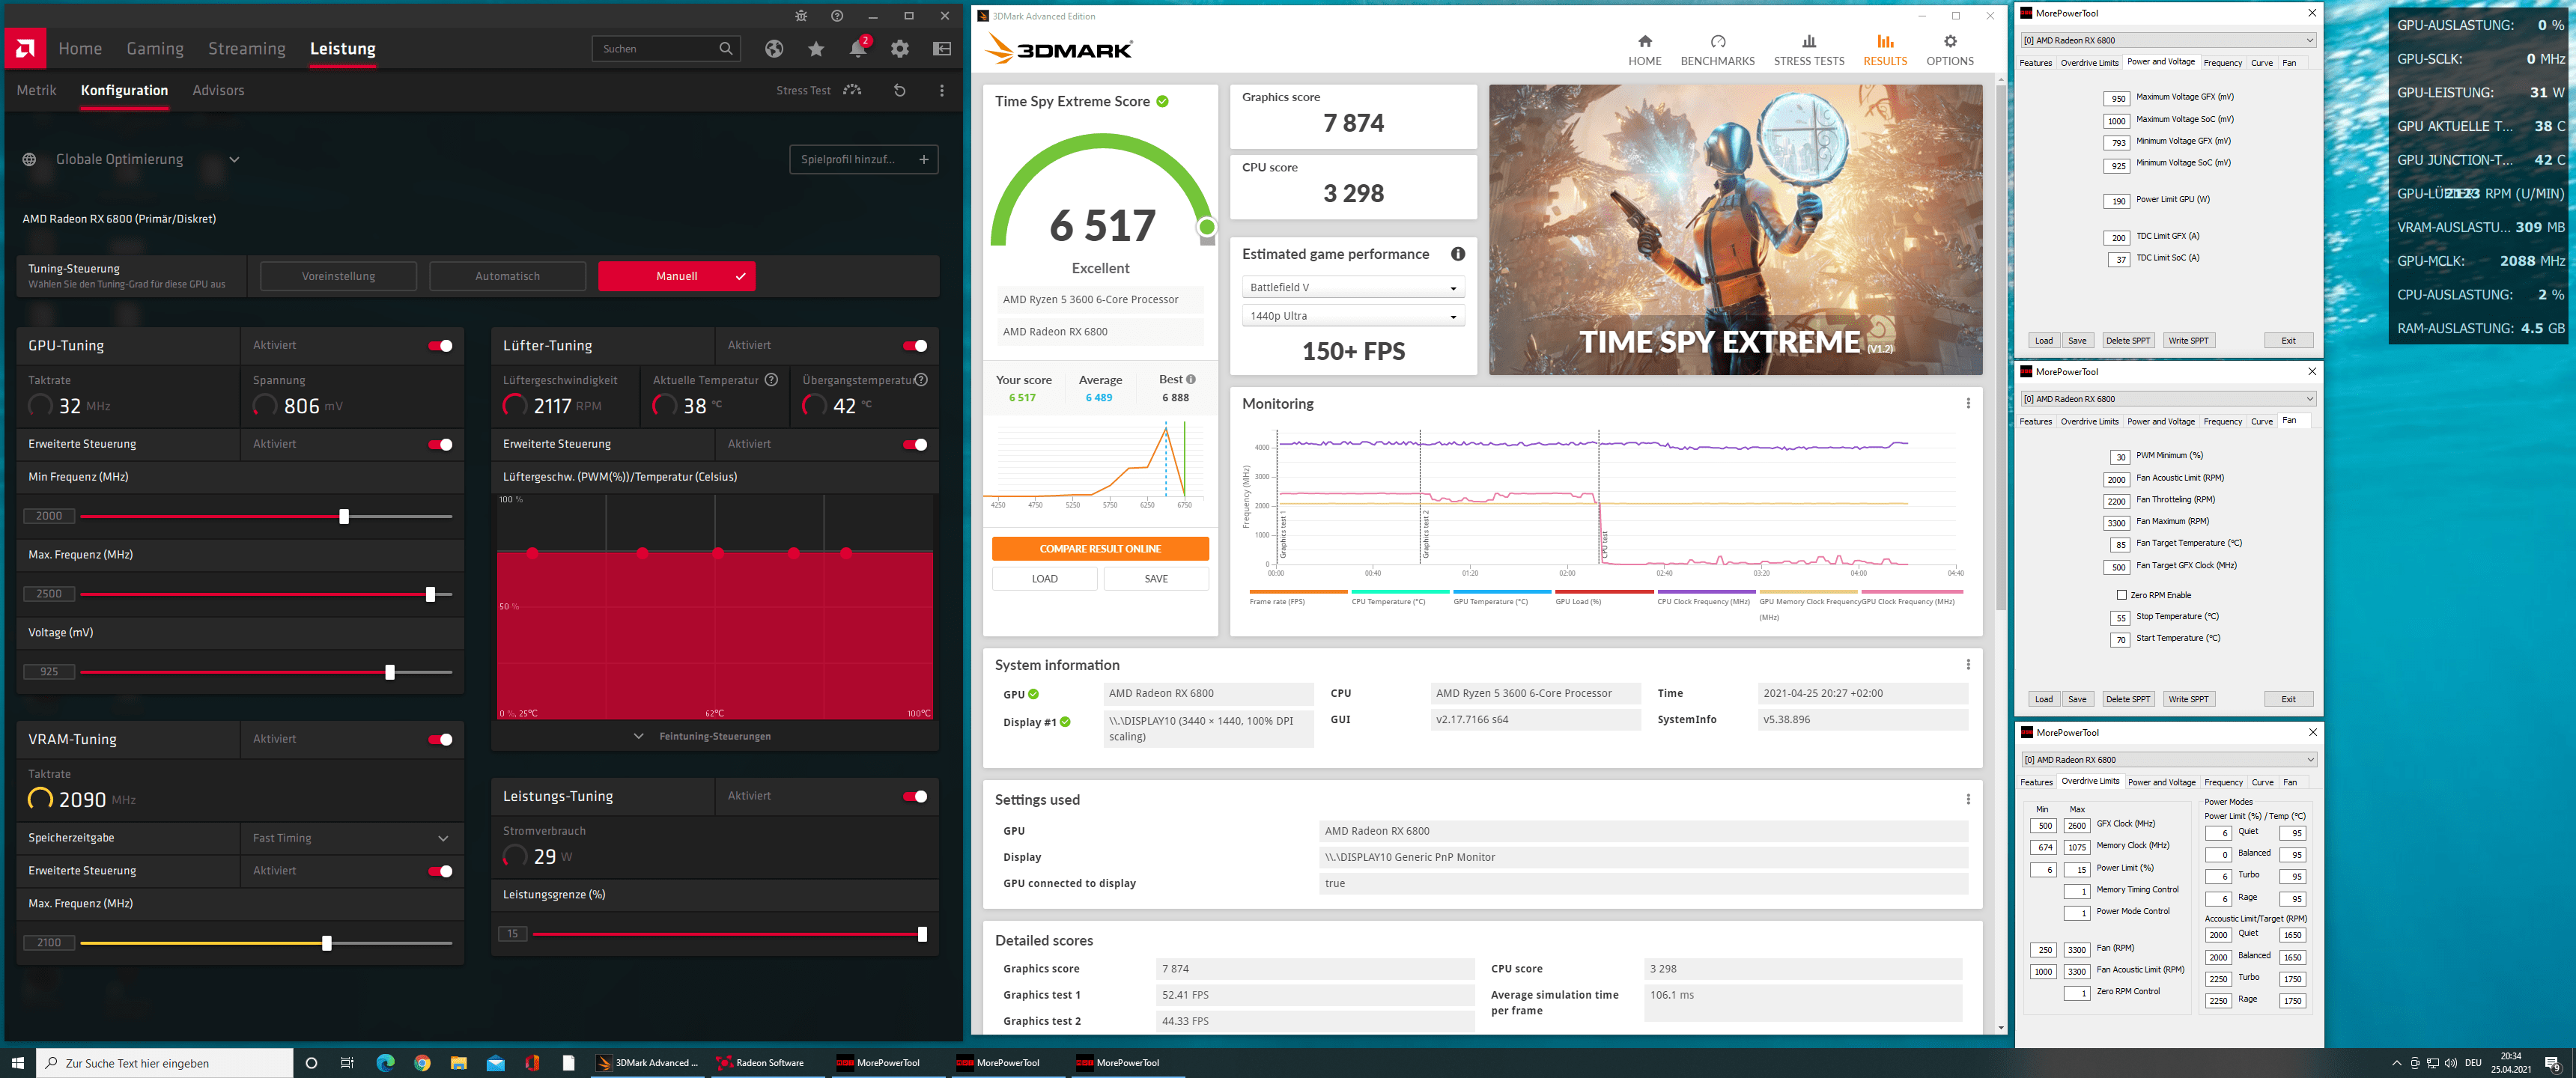Expand Feintuning-Steuerungen
Image resolution: width=2576 pixels, height=1078 pixels.
point(703,736)
